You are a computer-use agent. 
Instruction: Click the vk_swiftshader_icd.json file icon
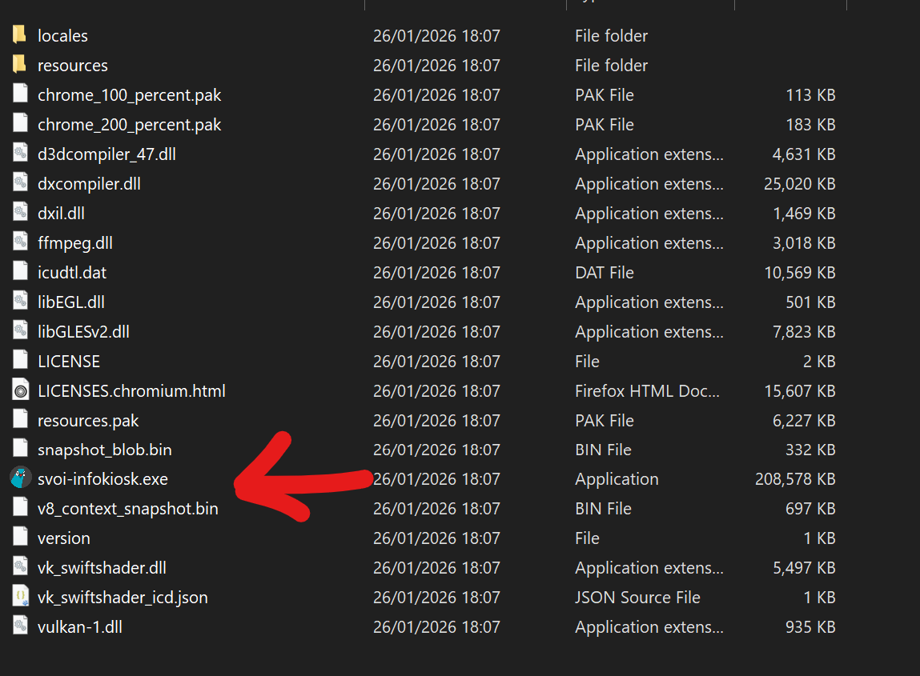click(20, 598)
